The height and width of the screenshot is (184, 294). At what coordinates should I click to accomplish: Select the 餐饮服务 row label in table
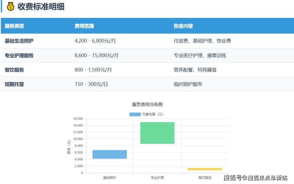click(x=14, y=70)
